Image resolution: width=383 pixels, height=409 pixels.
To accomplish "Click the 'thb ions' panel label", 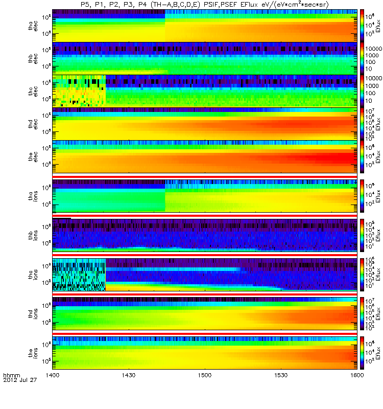I will coord(33,235).
